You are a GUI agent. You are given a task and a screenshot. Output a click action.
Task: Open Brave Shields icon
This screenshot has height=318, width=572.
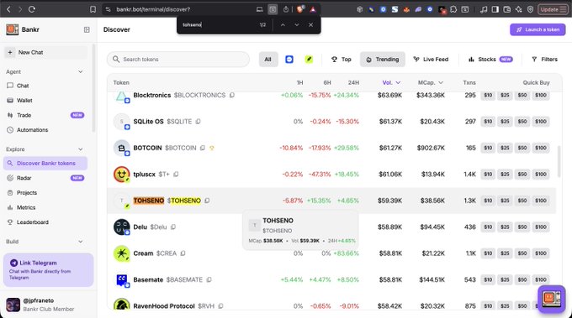pos(299,9)
